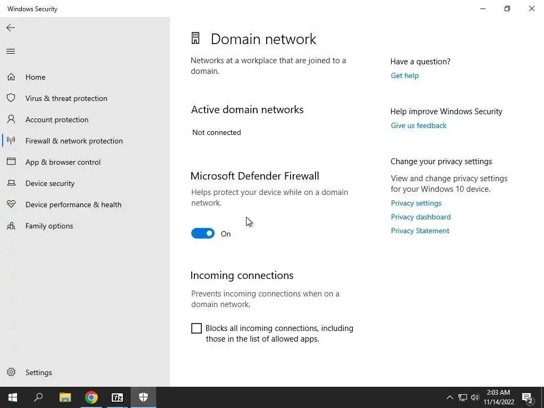Click the Device security laptop icon
544x408 pixels.
pos(11,183)
